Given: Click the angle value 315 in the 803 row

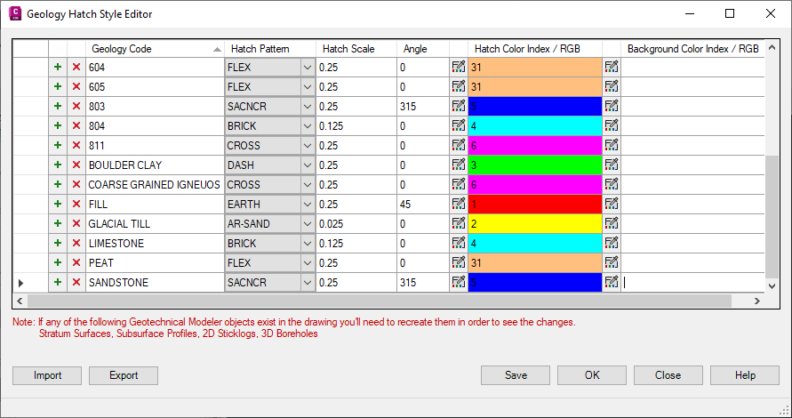Looking at the screenshot, I should [423, 106].
